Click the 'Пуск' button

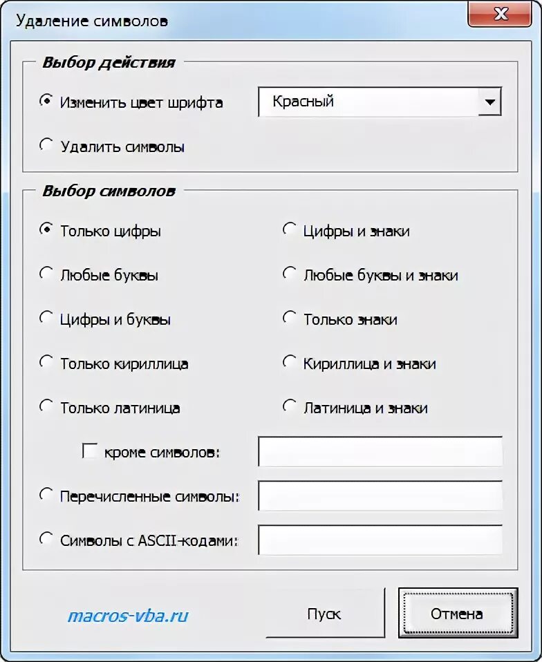pyautogui.click(x=325, y=614)
